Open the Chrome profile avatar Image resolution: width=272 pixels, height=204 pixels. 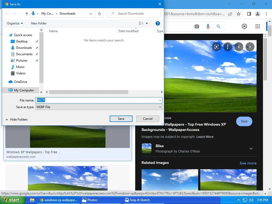tap(258, 14)
